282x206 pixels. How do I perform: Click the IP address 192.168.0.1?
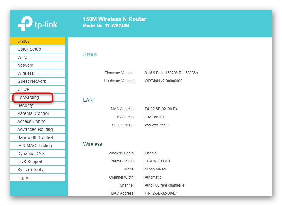tap(154, 117)
